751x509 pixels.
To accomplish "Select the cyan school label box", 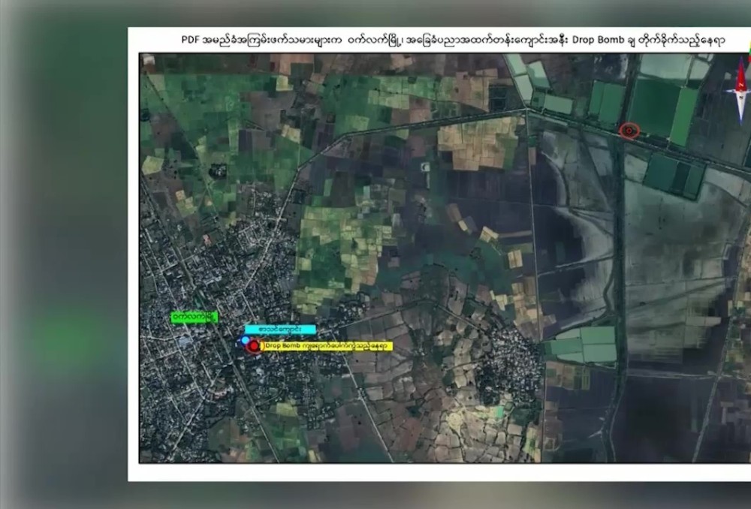I will [280, 330].
